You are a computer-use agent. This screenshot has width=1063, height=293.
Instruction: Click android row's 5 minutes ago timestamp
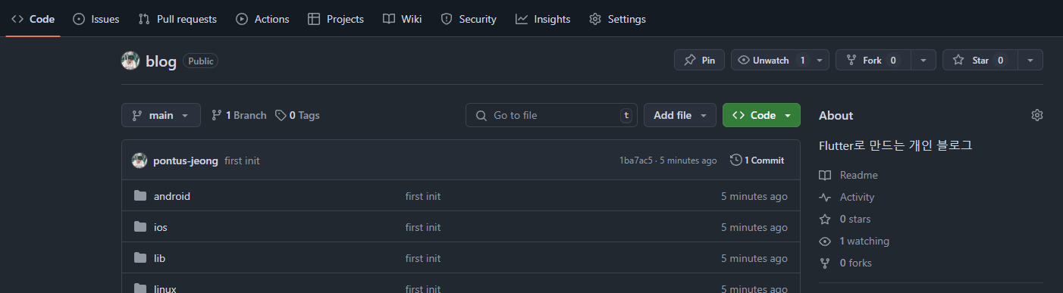(754, 196)
